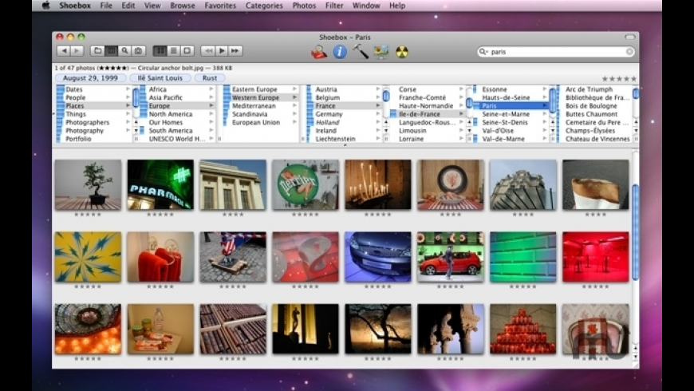
Task: Click the magnifier icon in left toolbar
Action: [x=124, y=51]
